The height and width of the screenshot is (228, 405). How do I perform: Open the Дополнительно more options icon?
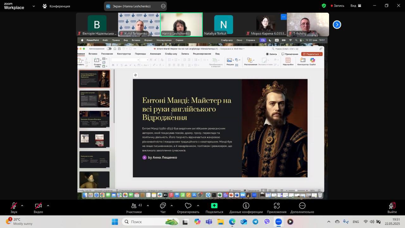tap(302, 206)
